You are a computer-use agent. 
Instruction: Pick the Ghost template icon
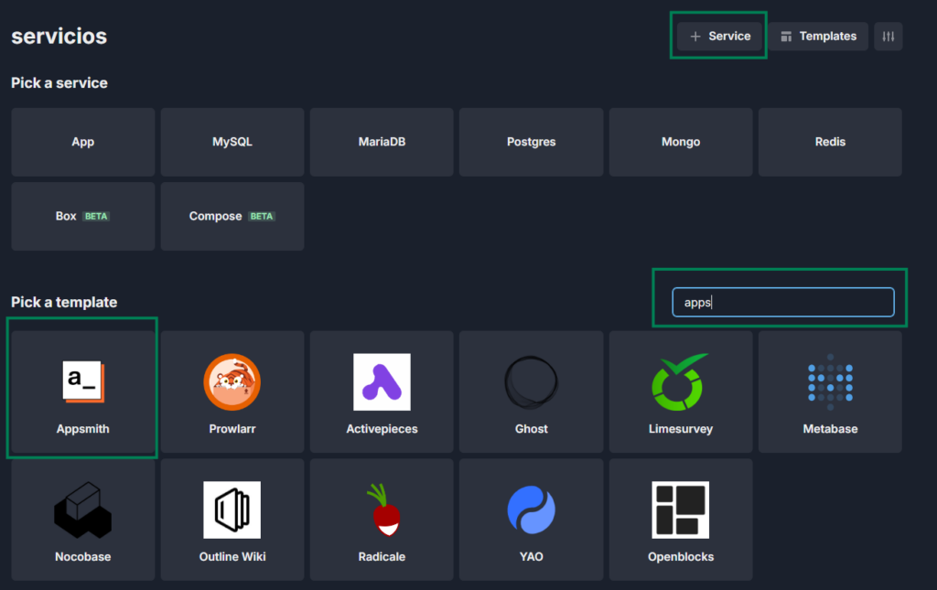coord(531,381)
